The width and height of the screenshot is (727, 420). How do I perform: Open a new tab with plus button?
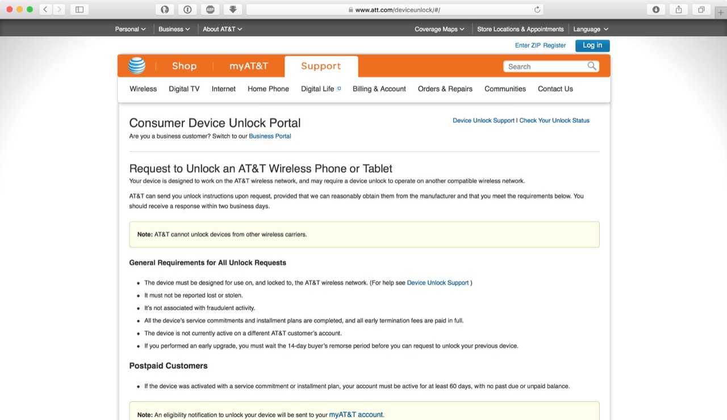tap(721, 12)
